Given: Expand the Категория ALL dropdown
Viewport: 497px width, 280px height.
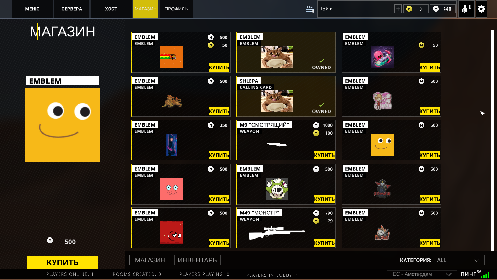Looking at the screenshot, I should coord(459,260).
